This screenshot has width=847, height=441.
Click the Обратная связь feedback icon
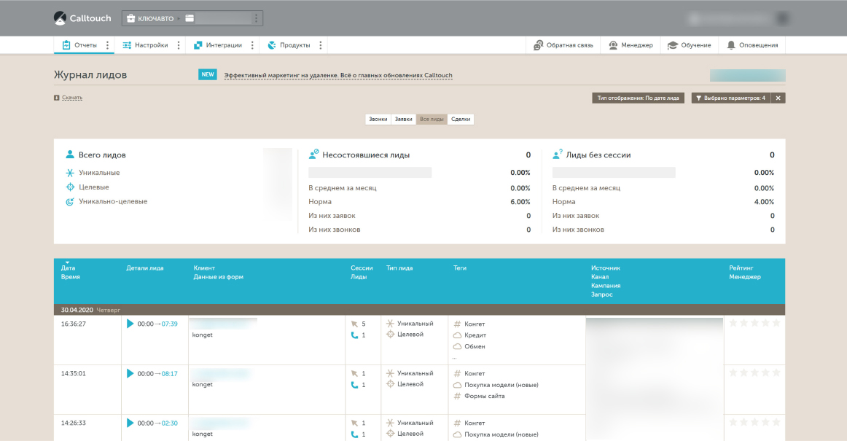coord(538,45)
